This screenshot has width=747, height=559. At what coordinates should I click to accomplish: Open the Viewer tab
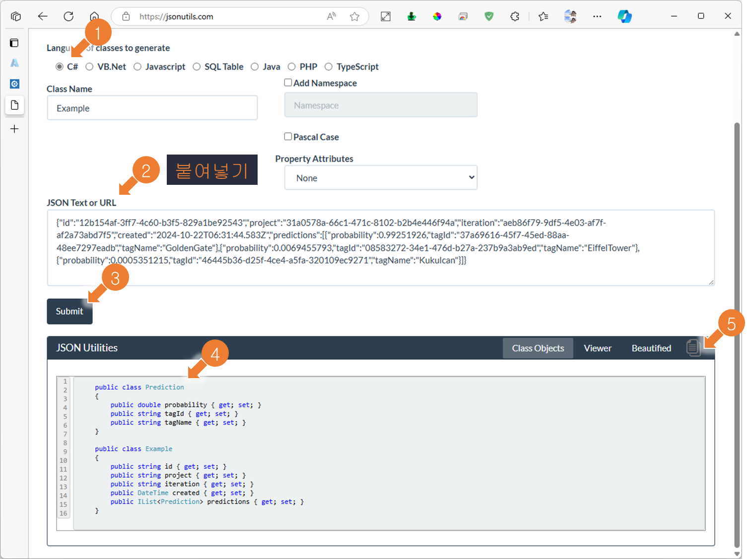(x=598, y=348)
